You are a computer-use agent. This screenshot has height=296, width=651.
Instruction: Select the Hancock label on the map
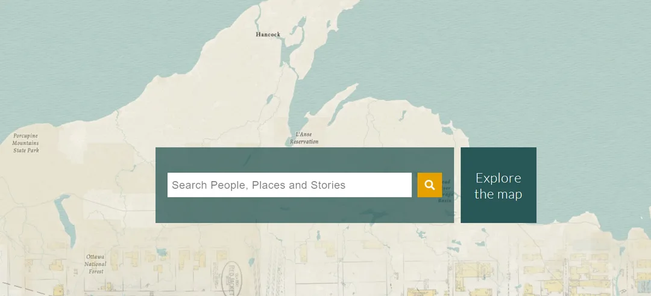(x=268, y=34)
